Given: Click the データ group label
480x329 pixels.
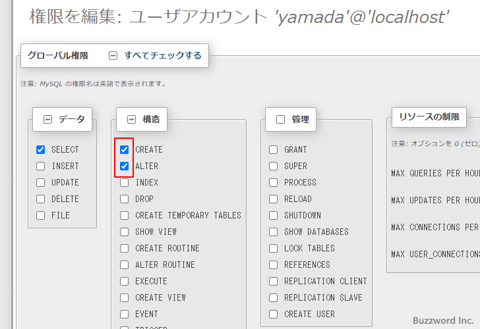Looking at the screenshot, I should 72,119.
